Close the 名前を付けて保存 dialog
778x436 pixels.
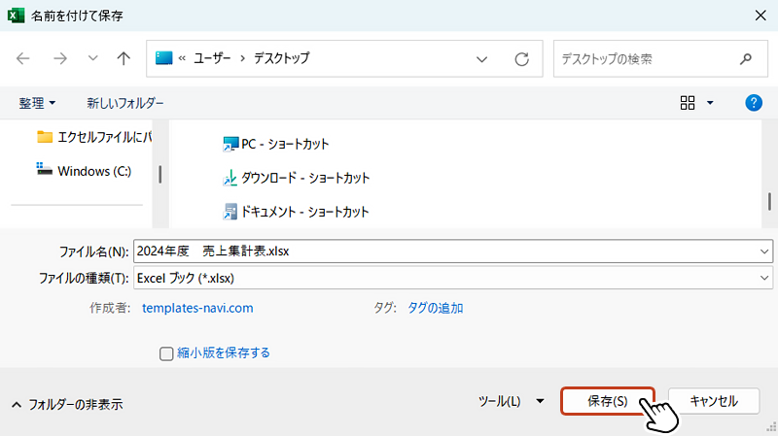(760, 16)
